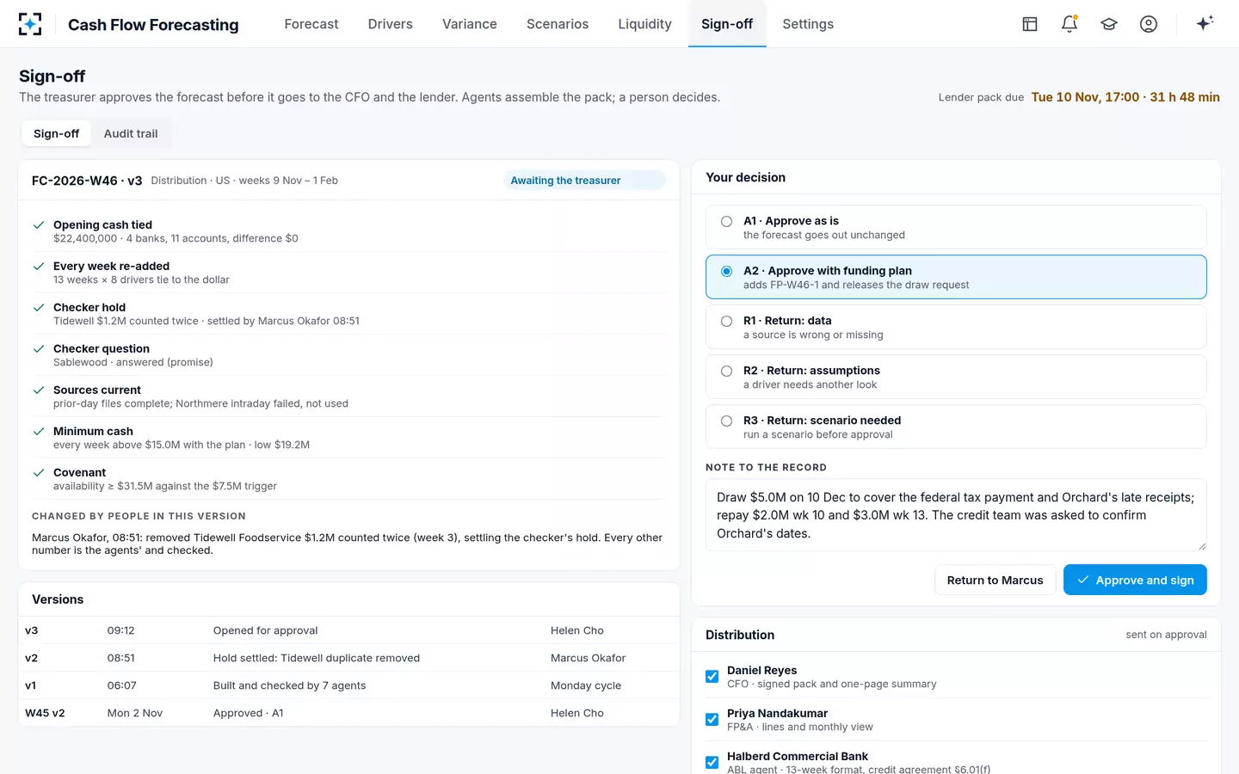Switch to the Variance tab
The width and height of the screenshot is (1239, 774).
[470, 24]
